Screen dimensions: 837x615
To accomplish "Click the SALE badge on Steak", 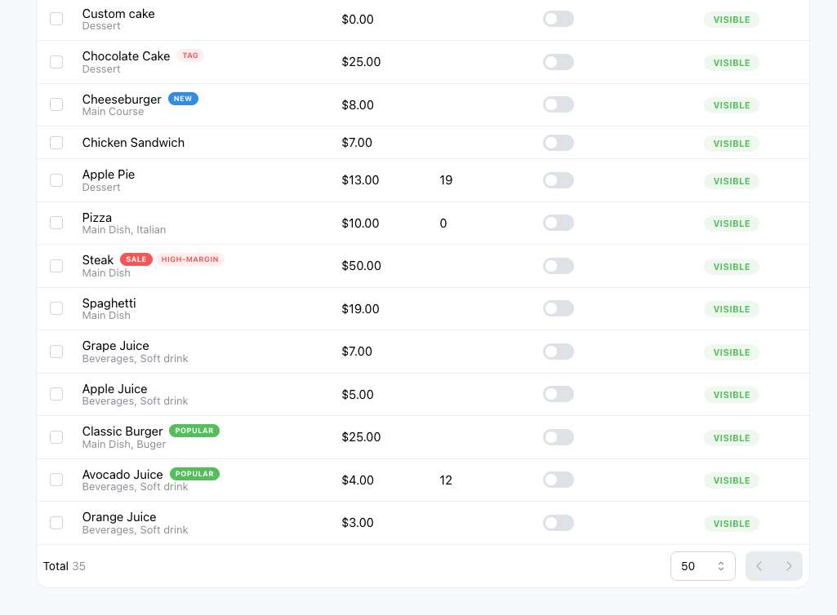I will pos(136,259).
